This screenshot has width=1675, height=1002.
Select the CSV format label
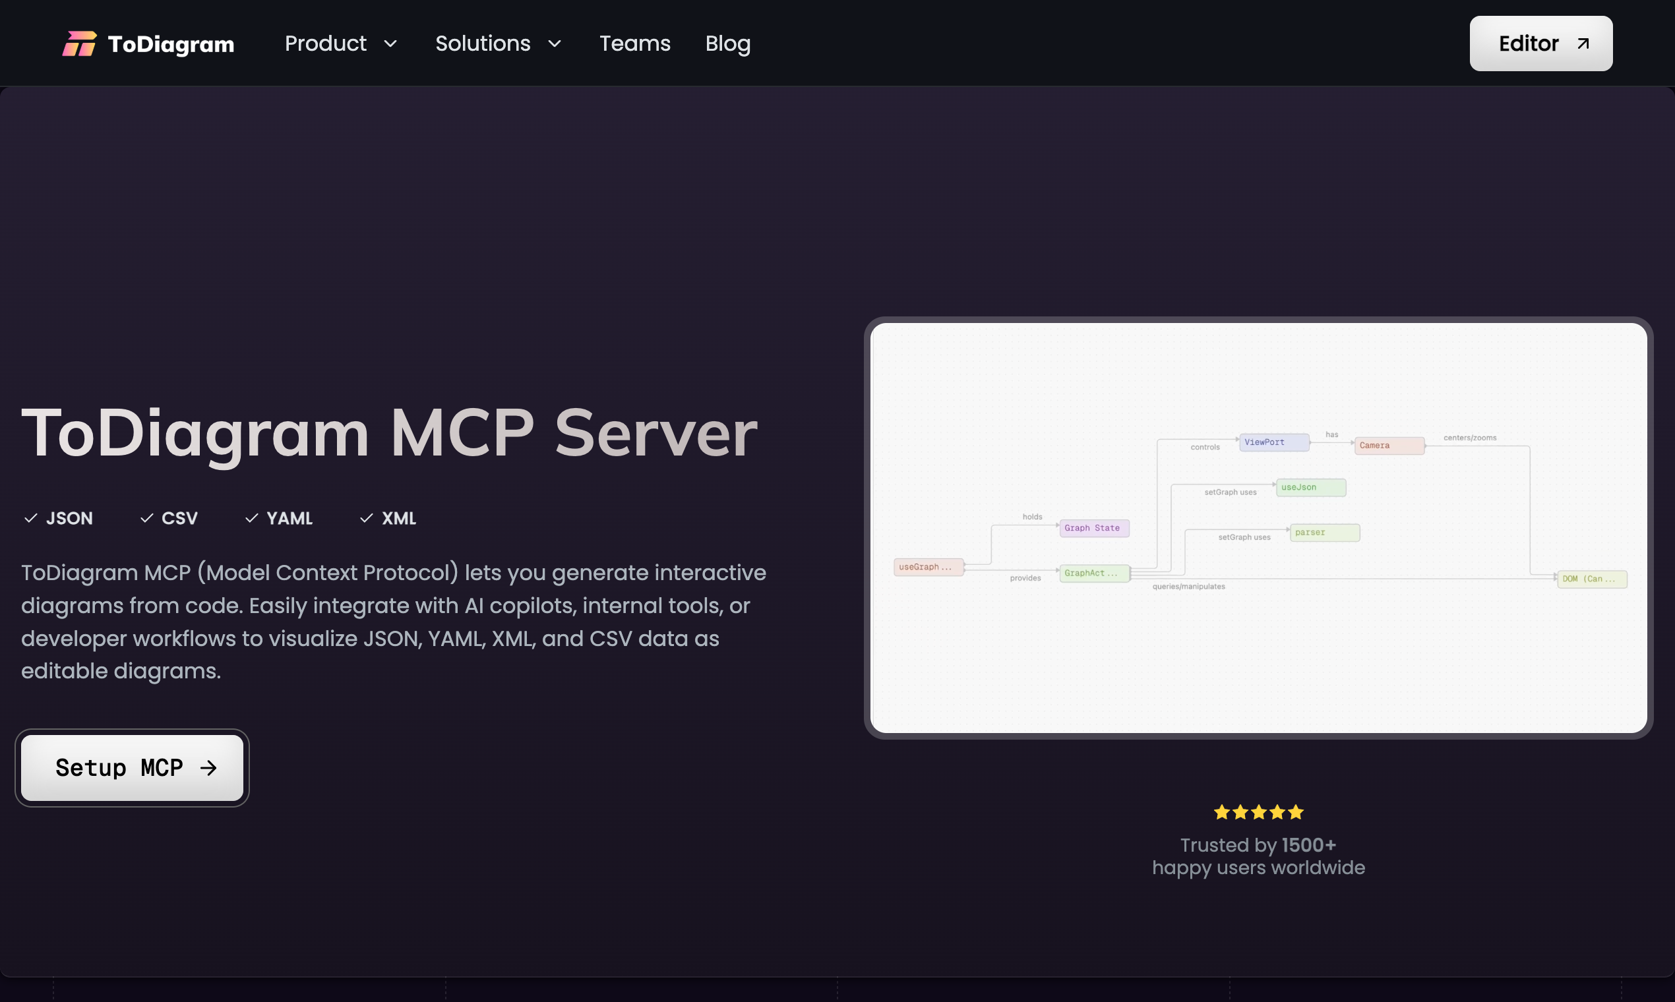pos(179,518)
